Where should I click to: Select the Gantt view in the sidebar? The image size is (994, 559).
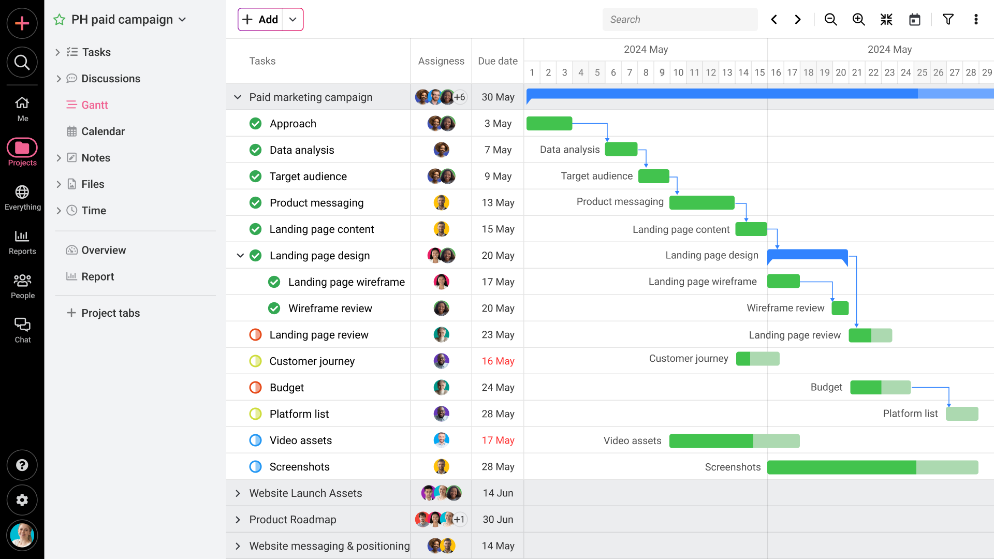point(95,105)
